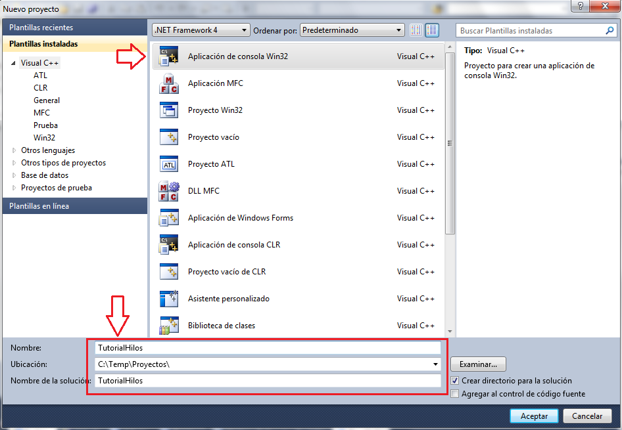Open the Ordenar por Predeterminado dropdown
The image size is (622, 430).
coord(352,30)
